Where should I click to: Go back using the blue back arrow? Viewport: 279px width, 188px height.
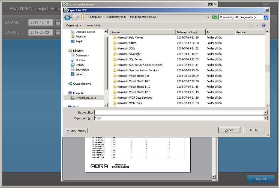click(67, 17)
